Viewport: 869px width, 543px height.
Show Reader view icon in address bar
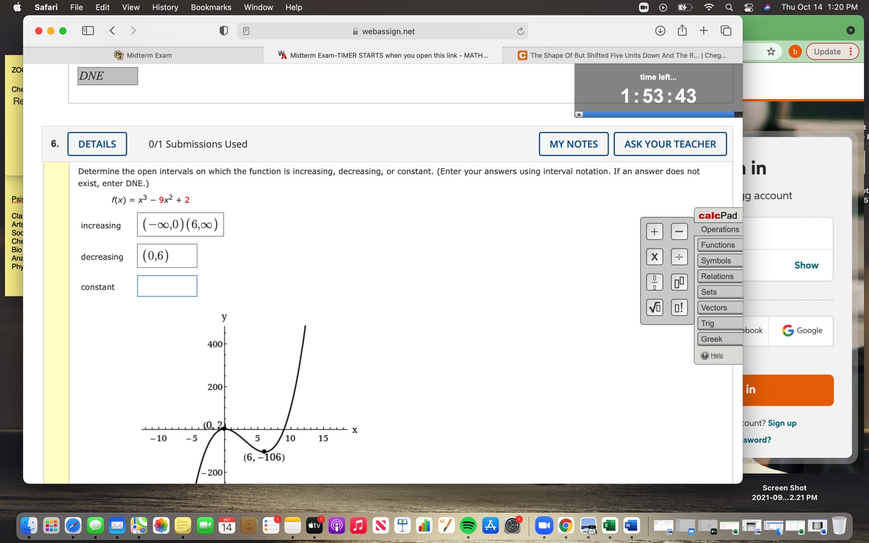[246, 31]
